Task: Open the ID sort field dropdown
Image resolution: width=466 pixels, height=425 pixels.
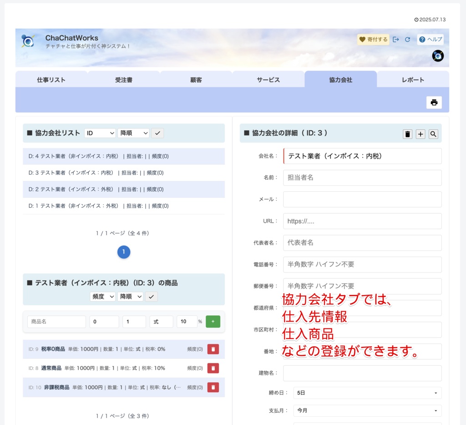Action: (x=100, y=133)
